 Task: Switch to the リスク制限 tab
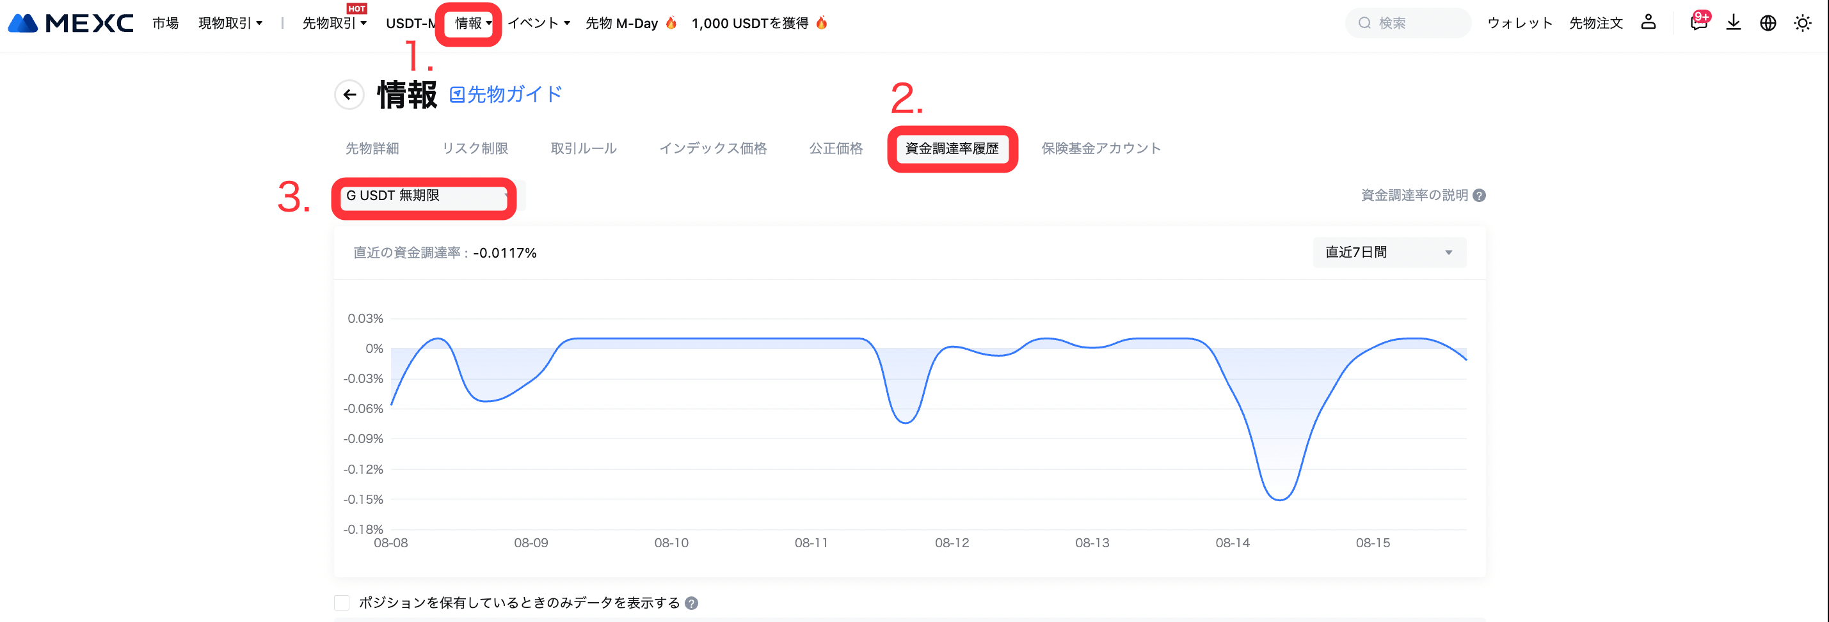(475, 149)
